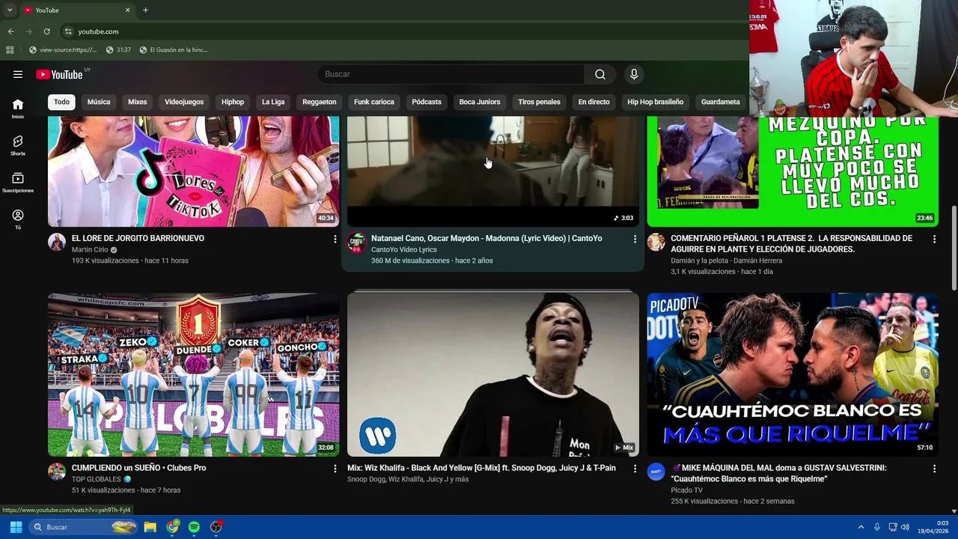Open the site information icon in address bar

pyautogui.click(x=68, y=31)
